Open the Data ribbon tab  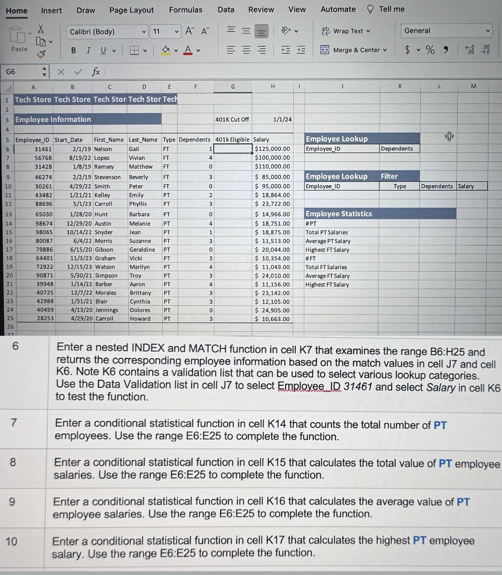click(x=226, y=9)
